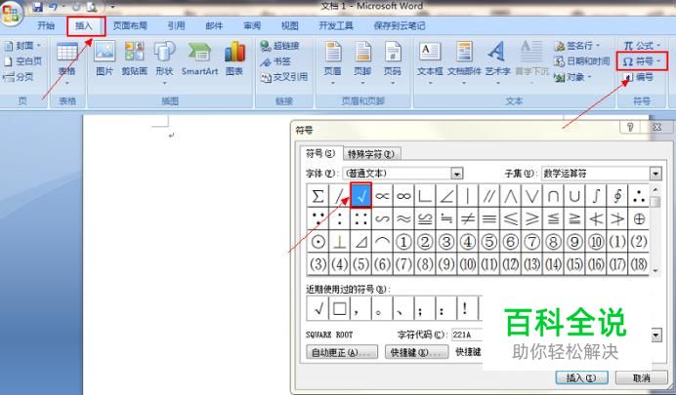Open the Office button menu
Viewport: 676px width, 395px height.
tap(11, 13)
